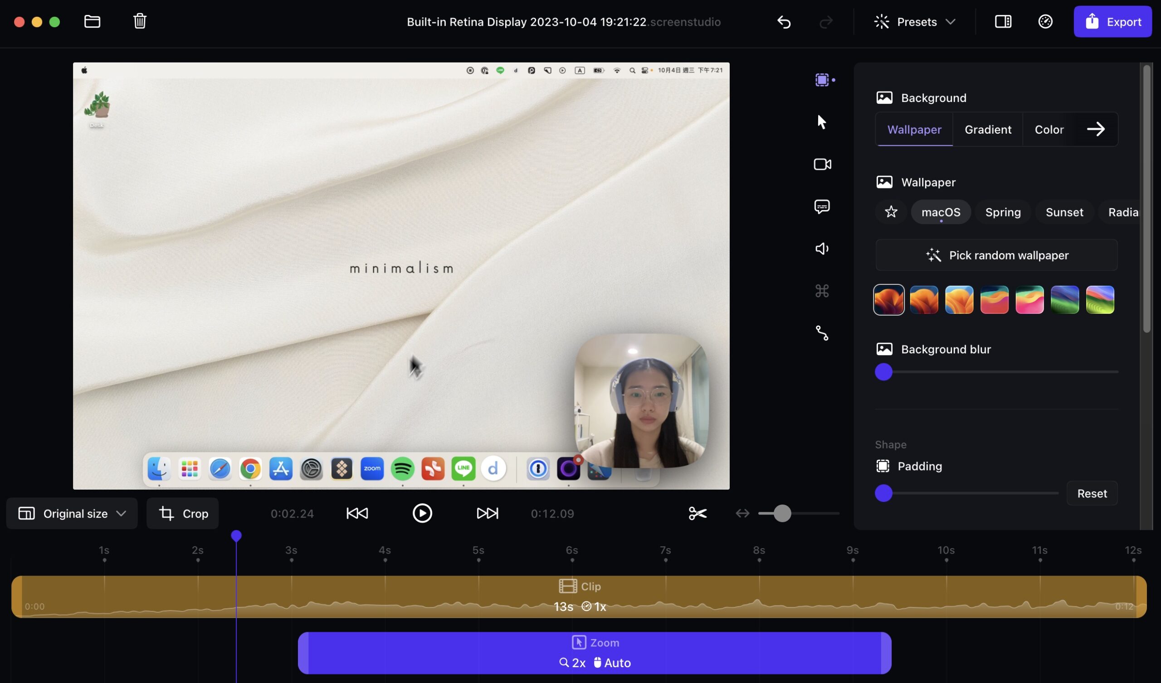Toggle the sidebar panel layout icon
This screenshot has width=1161, height=683.
coord(1003,22)
